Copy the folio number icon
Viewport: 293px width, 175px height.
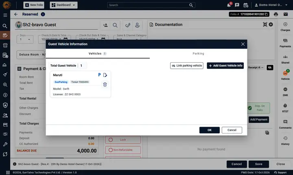pyautogui.click(x=266, y=14)
